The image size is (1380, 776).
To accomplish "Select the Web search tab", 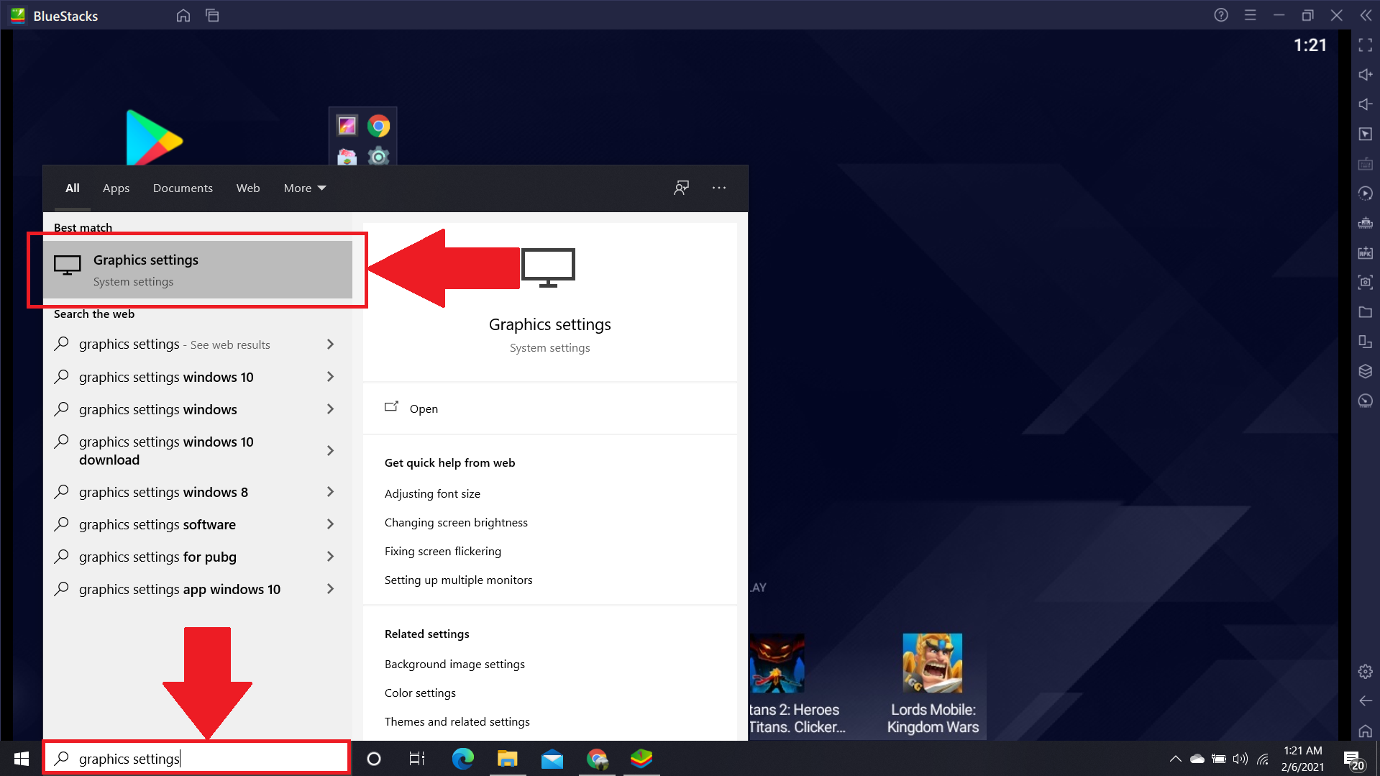I will 248,188.
